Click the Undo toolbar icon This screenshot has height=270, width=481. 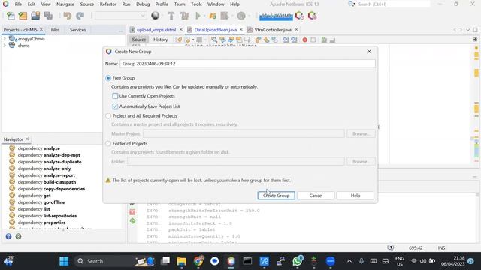pyautogui.click(x=68, y=16)
